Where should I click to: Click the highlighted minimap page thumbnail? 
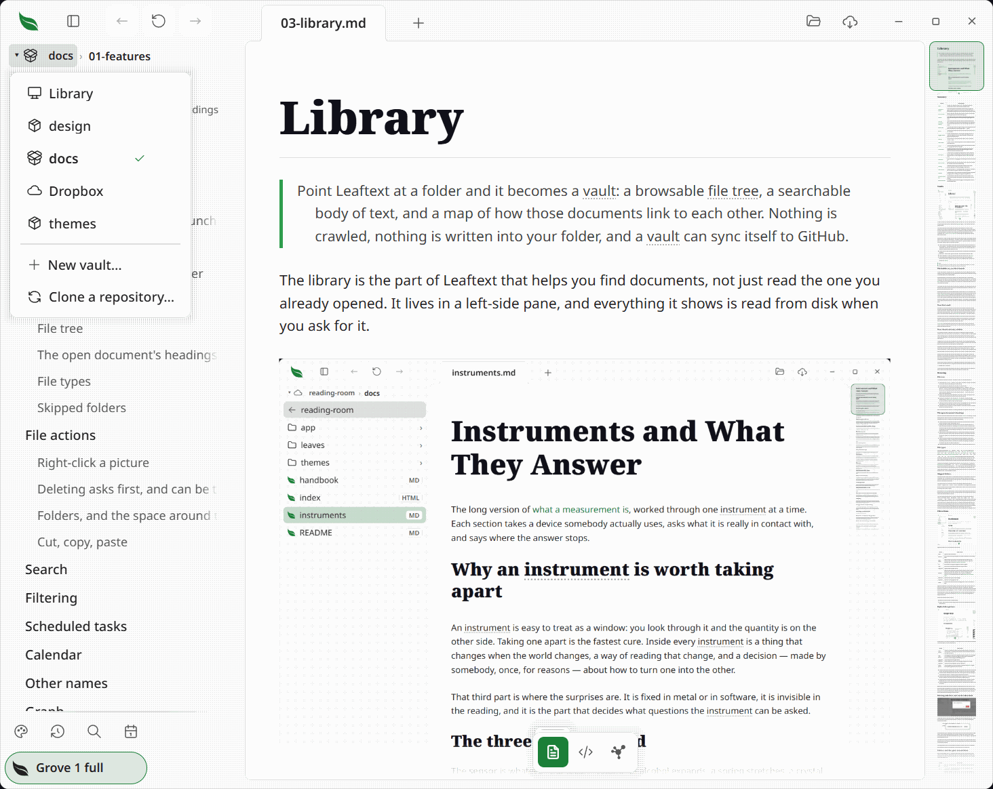956,66
